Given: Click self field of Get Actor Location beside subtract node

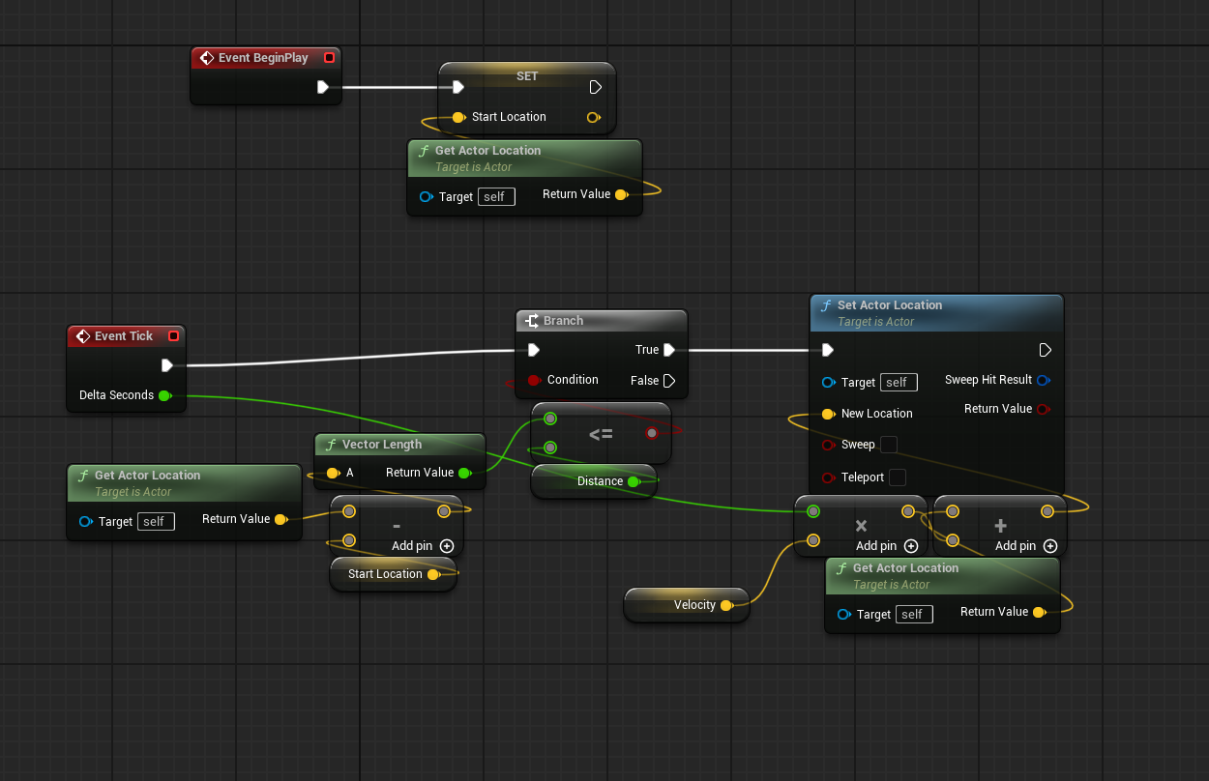Looking at the screenshot, I should pos(156,522).
